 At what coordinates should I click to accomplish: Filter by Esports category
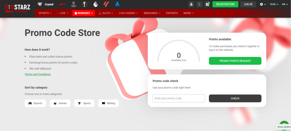(35, 103)
